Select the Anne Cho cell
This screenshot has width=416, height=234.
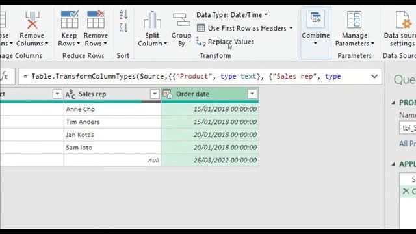pos(112,109)
